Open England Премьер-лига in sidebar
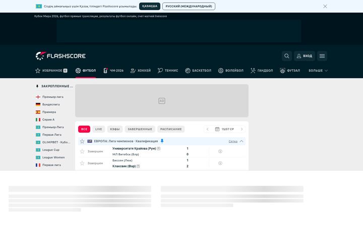 [52, 97]
